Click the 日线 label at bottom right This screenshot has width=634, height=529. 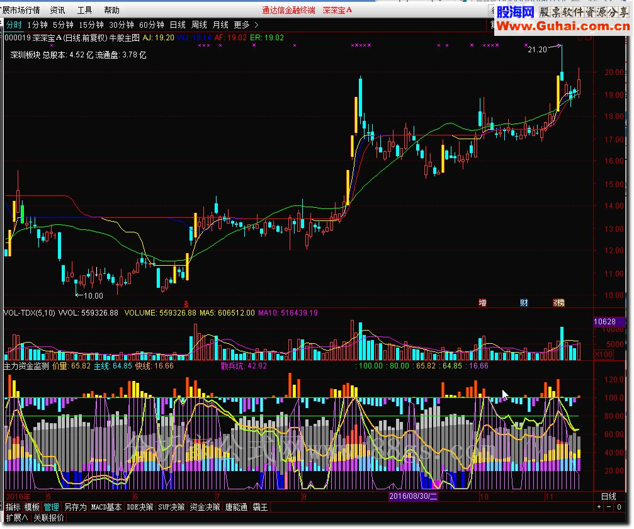pos(609,496)
